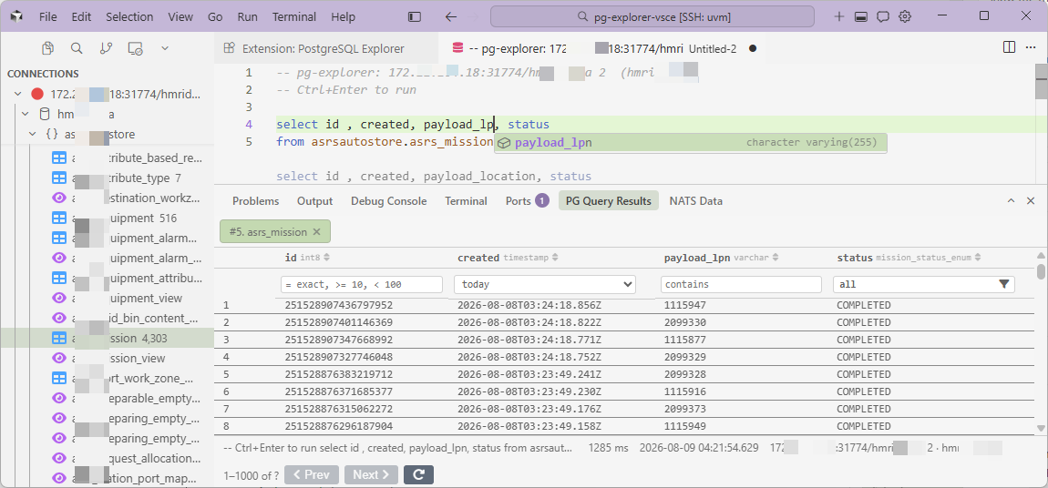Sort by the id column arrows
The image size is (1048, 488).
[x=327, y=258]
